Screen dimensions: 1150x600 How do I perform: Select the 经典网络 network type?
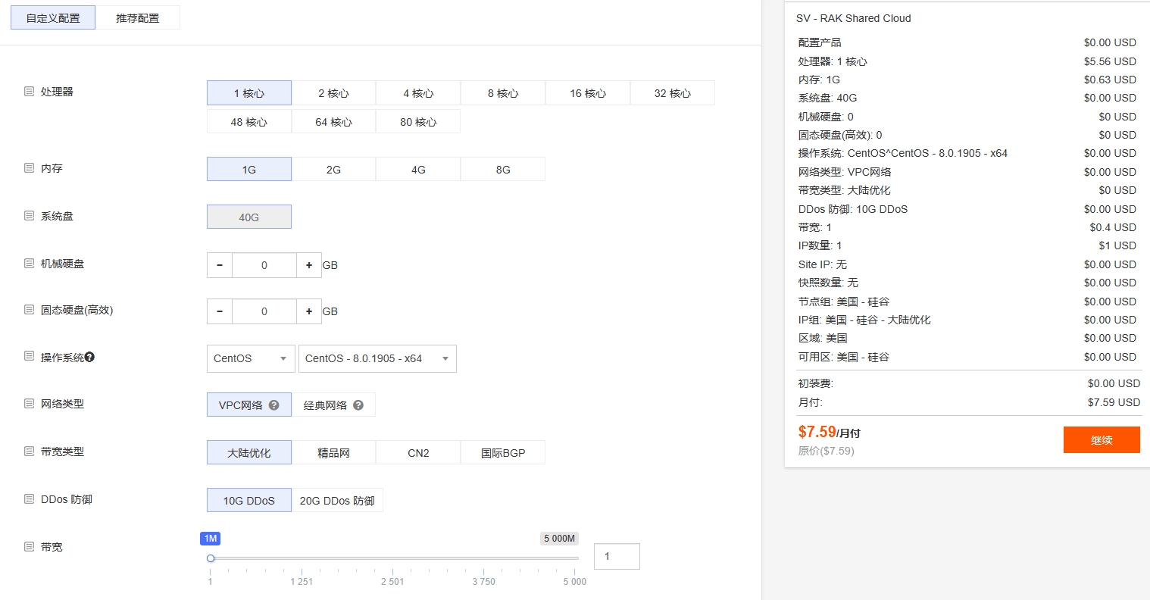point(325,405)
